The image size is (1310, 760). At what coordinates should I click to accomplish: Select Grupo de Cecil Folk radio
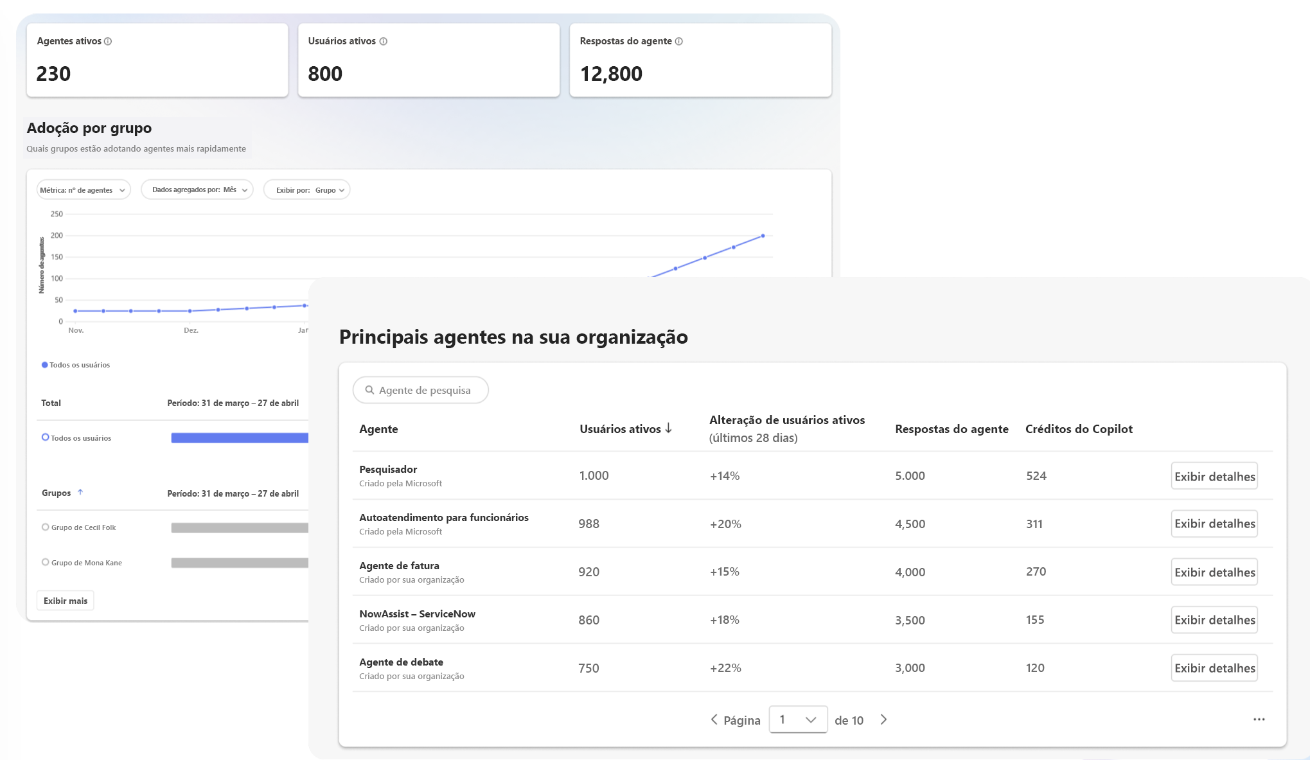click(x=46, y=527)
